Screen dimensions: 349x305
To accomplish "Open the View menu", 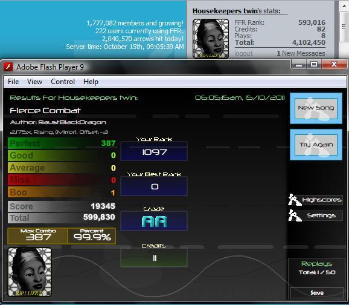I will 34,82.
